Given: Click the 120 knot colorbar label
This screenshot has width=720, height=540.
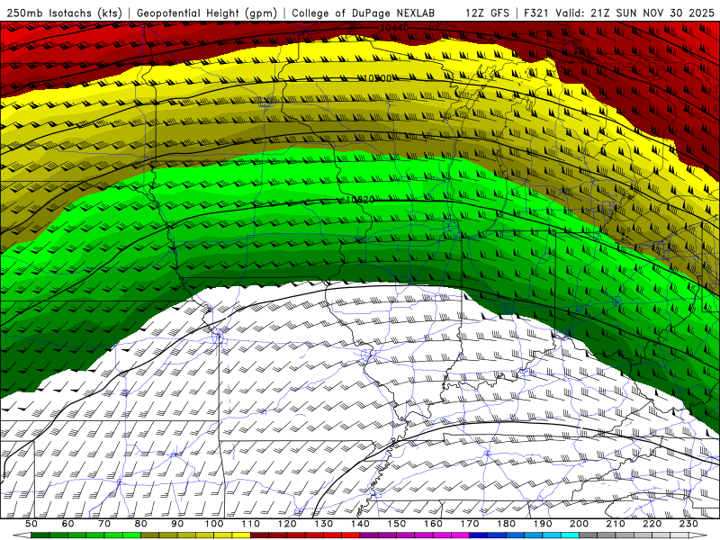Looking at the screenshot, I should click(x=287, y=524).
